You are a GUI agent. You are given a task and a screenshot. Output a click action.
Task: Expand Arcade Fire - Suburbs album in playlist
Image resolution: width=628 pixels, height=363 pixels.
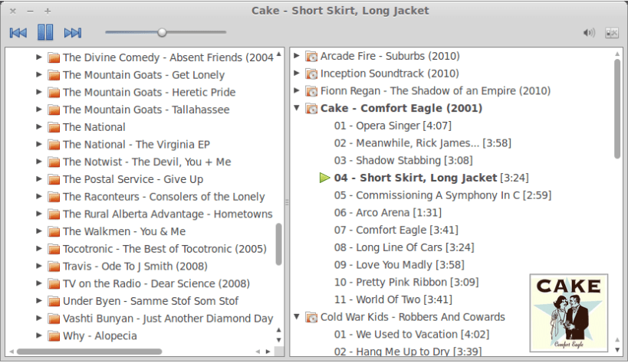(297, 56)
